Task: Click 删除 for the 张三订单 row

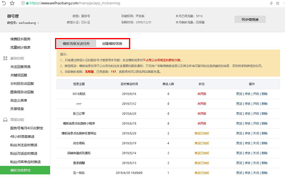Action: click(264, 114)
